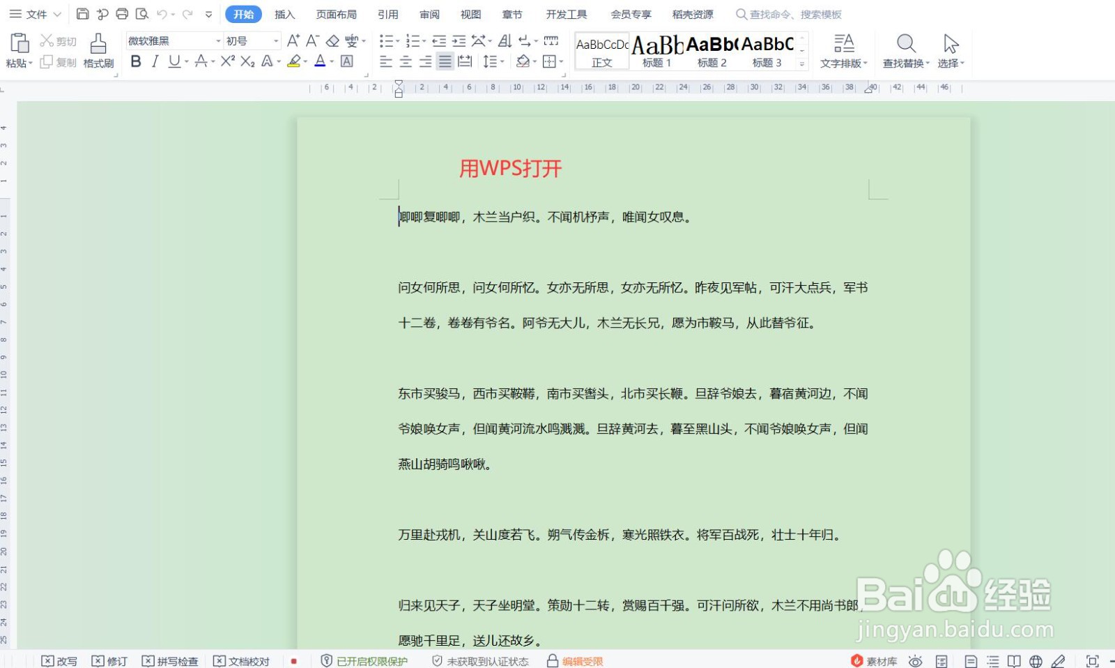Open highlight color dropdown arrow
Viewport: 1115px width, 668px height.
[x=306, y=61]
